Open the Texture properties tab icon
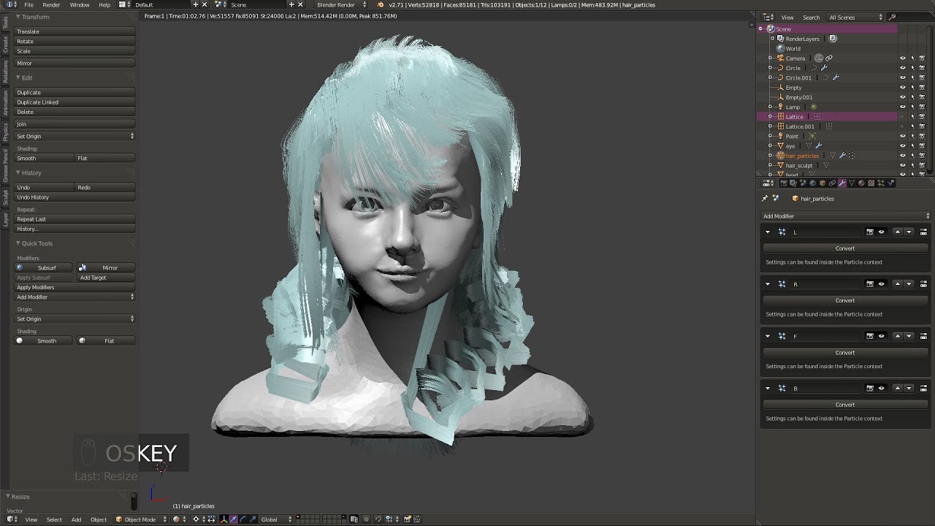Viewport: 935px width, 526px height. pos(871,183)
